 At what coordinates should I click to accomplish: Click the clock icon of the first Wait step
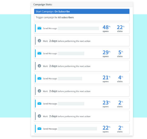(39, 41)
